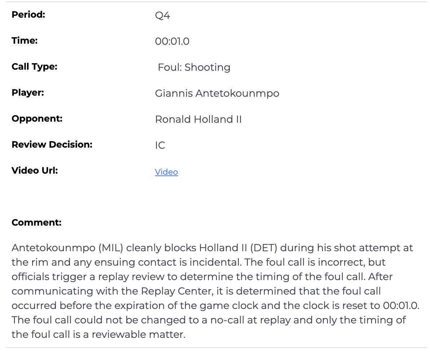
Task: Click the Review Decision label
Action: point(52,144)
